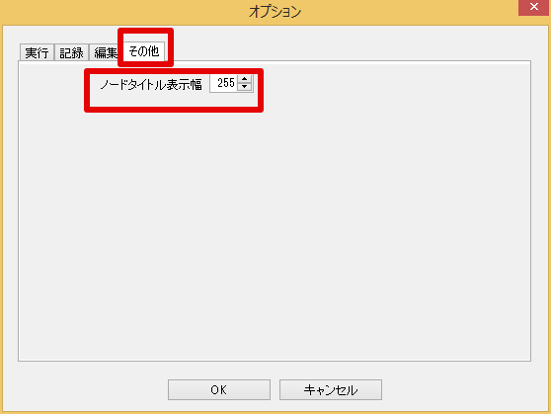551x414 pixels.
Task: Open the 記録 tab
Action: point(71,52)
